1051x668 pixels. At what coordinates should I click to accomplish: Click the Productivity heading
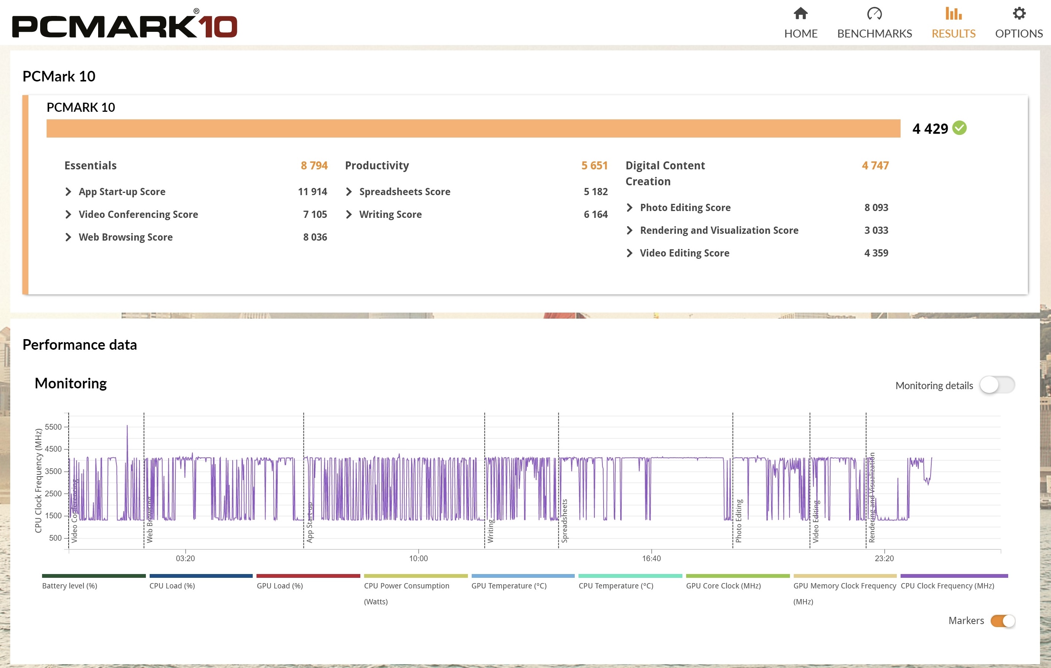point(377,166)
